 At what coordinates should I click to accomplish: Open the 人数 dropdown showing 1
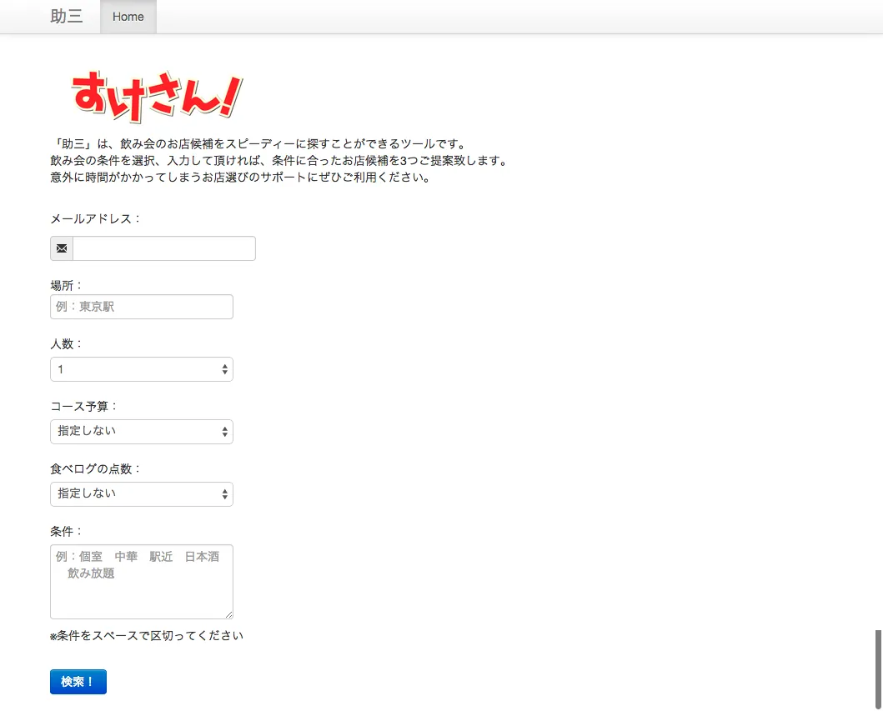coord(142,369)
